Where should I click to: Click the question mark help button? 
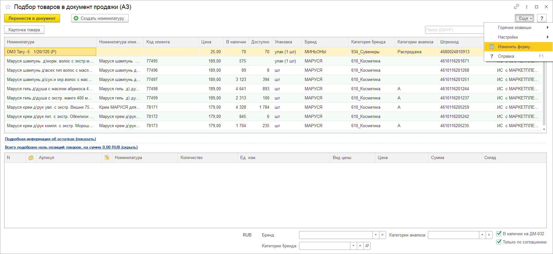click(x=542, y=18)
